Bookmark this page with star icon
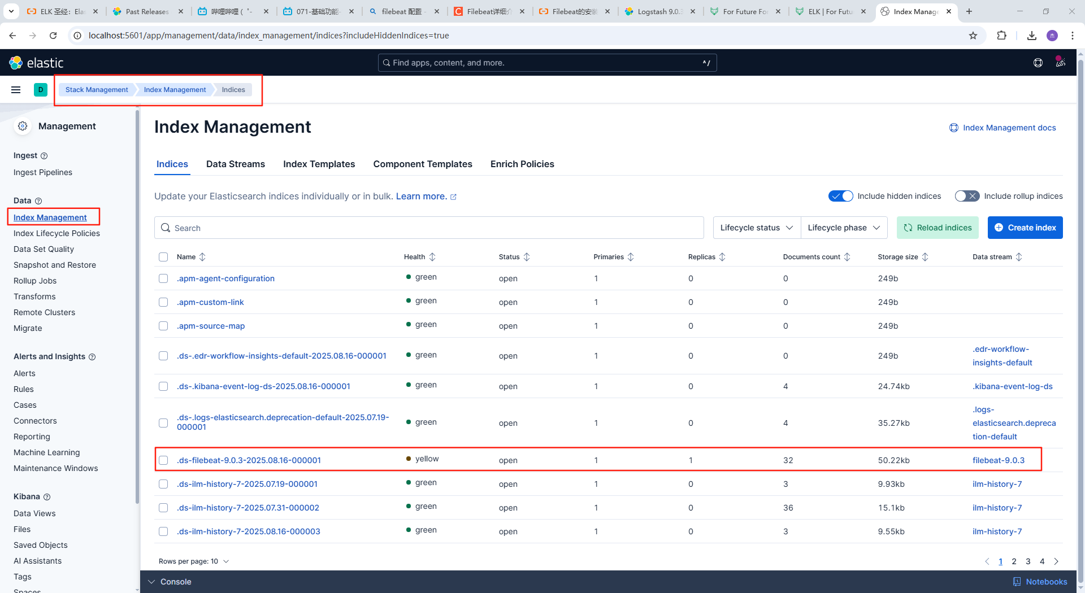The height and width of the screenshot is (593, 1085). point(973,36)
